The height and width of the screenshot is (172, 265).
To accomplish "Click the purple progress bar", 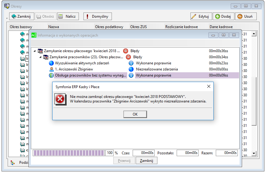I will tap(68, 153).
